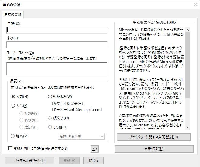Click the scrollbar down arrow in privacy text

tap(188, 127)
